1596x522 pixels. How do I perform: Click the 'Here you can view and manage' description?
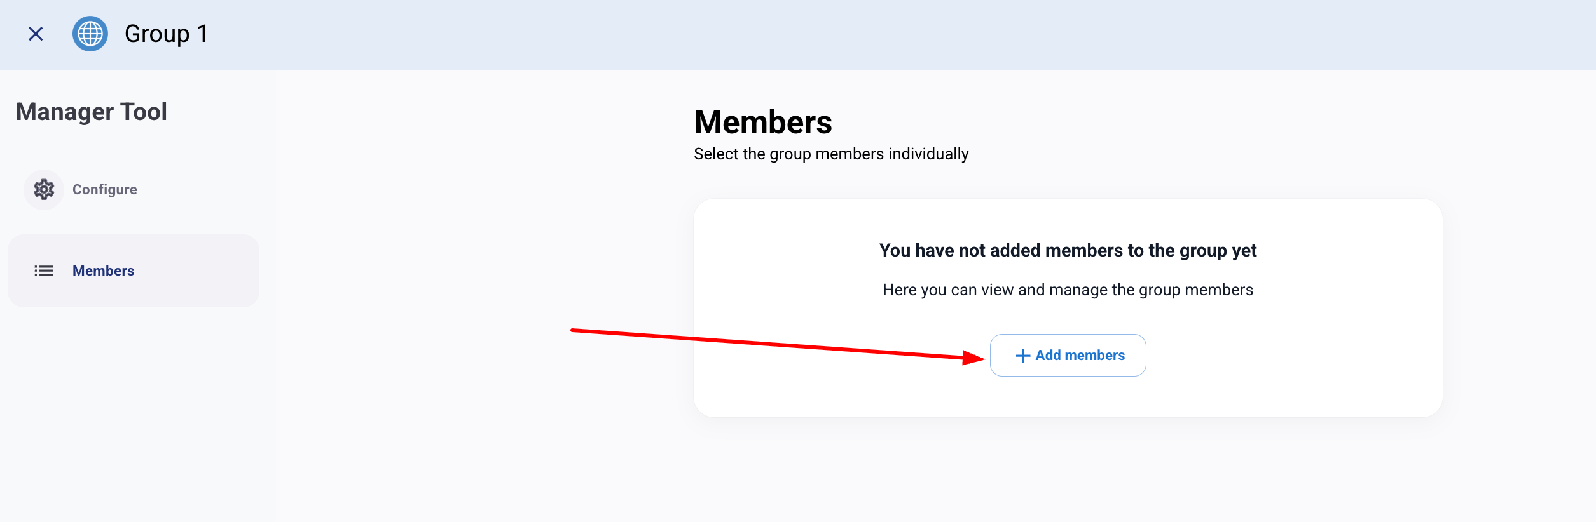1068,290
